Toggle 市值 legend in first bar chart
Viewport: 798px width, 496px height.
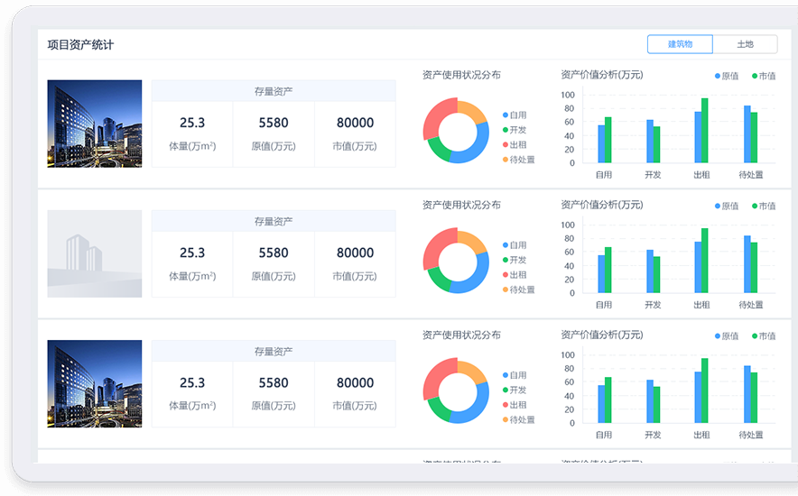(x=764, y=77)
